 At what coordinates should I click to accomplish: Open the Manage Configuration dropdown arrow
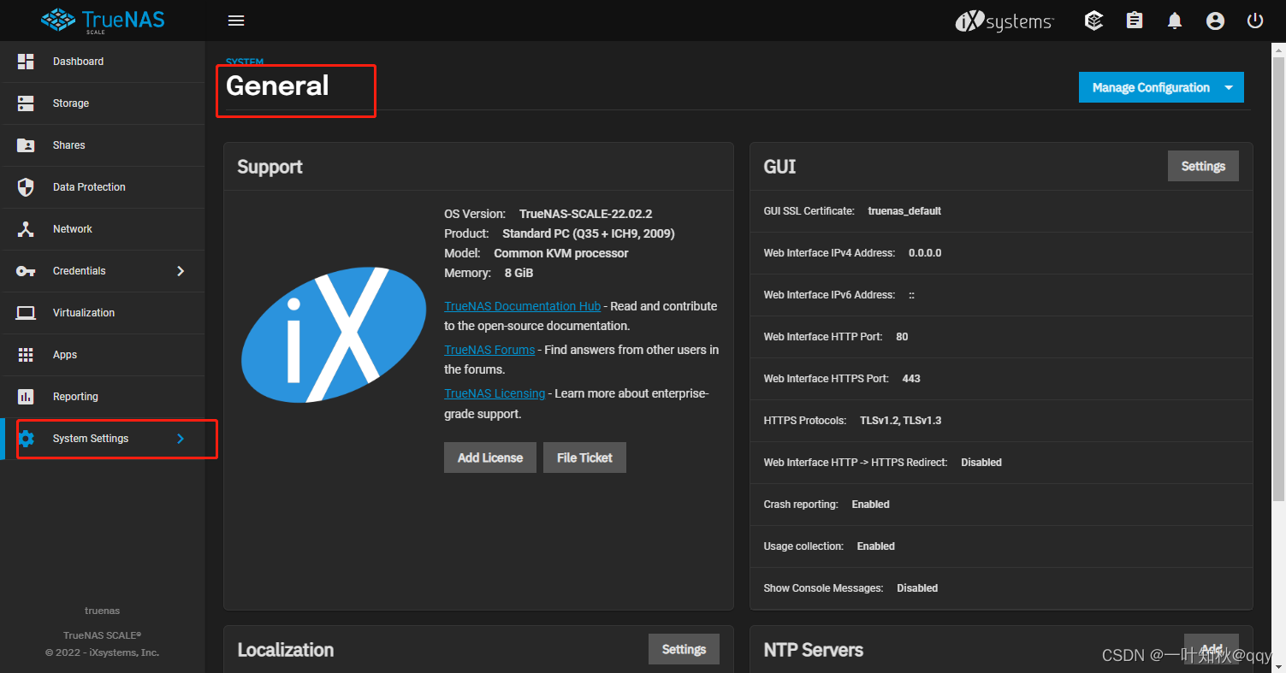click(x=1230, y=87)
